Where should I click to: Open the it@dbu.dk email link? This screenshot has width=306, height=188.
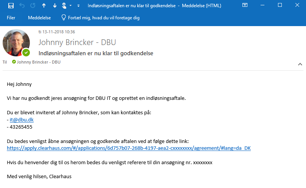point(22,120)
